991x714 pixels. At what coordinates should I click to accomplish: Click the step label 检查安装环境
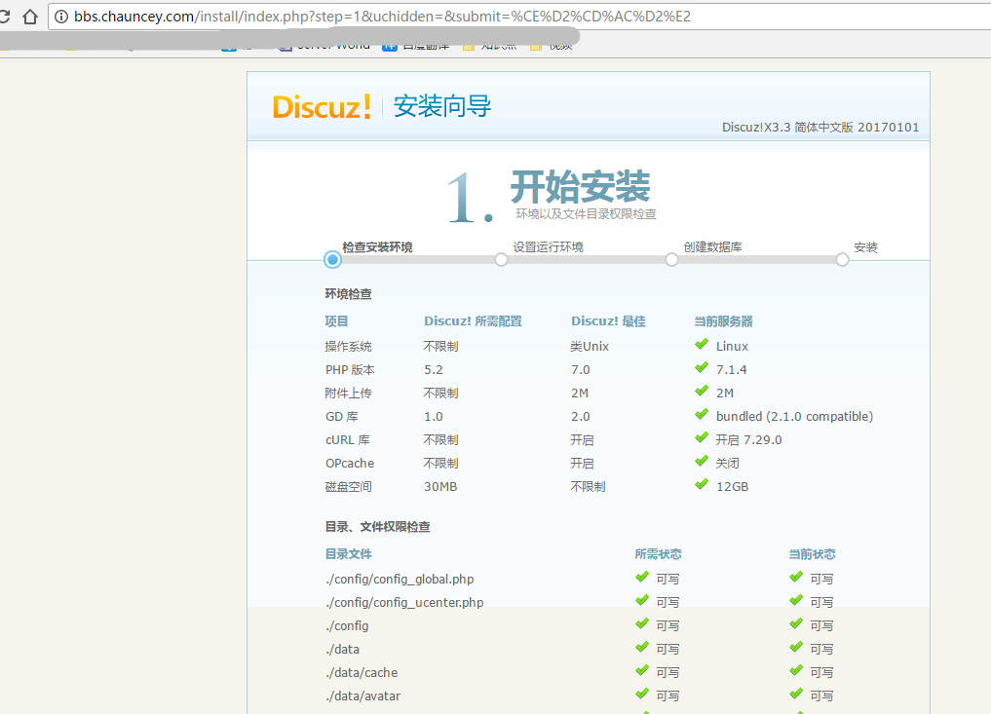click(x=377, y=247)
